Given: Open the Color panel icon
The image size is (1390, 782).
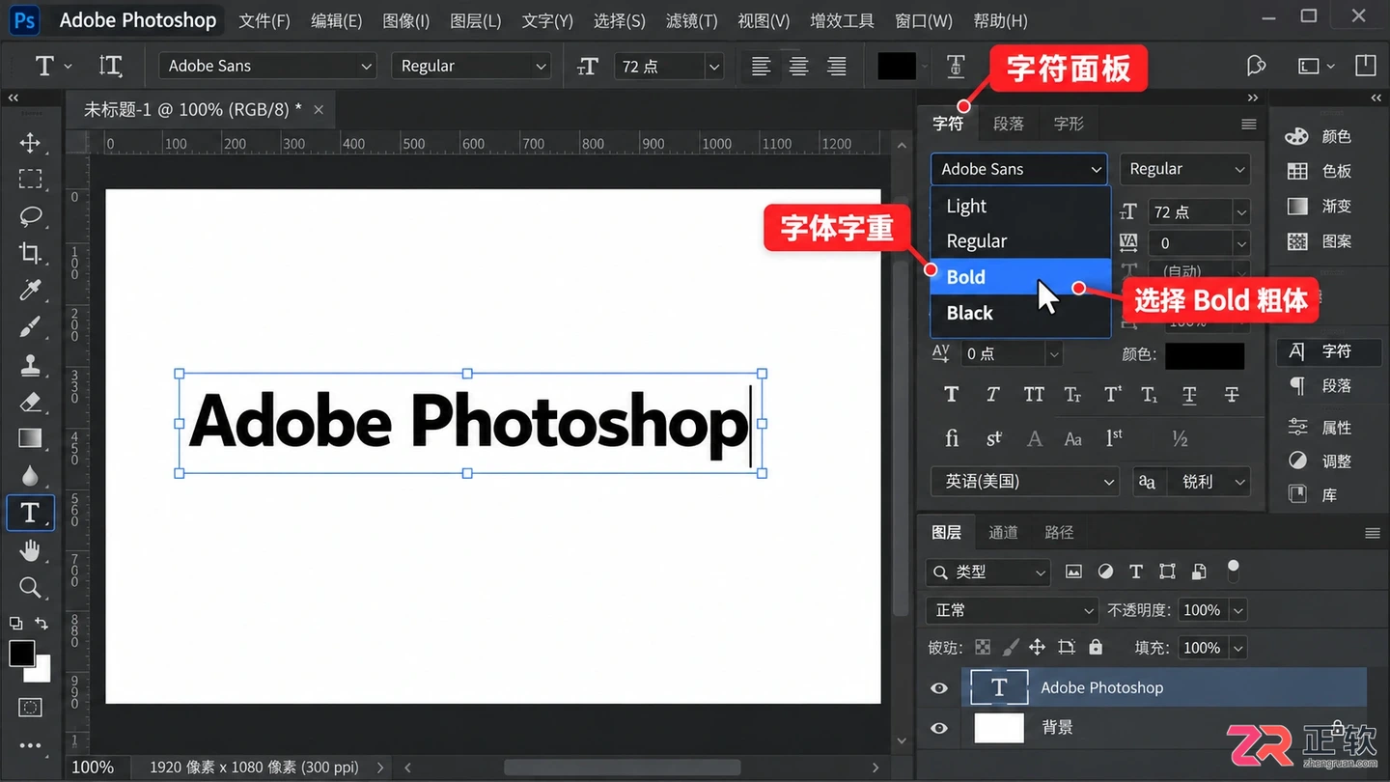Looking at the screenshot, I should point(1297,136).
